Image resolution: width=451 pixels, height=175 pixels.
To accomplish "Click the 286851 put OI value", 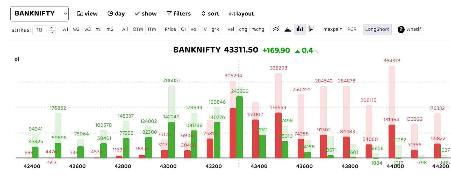I will 171,80.
